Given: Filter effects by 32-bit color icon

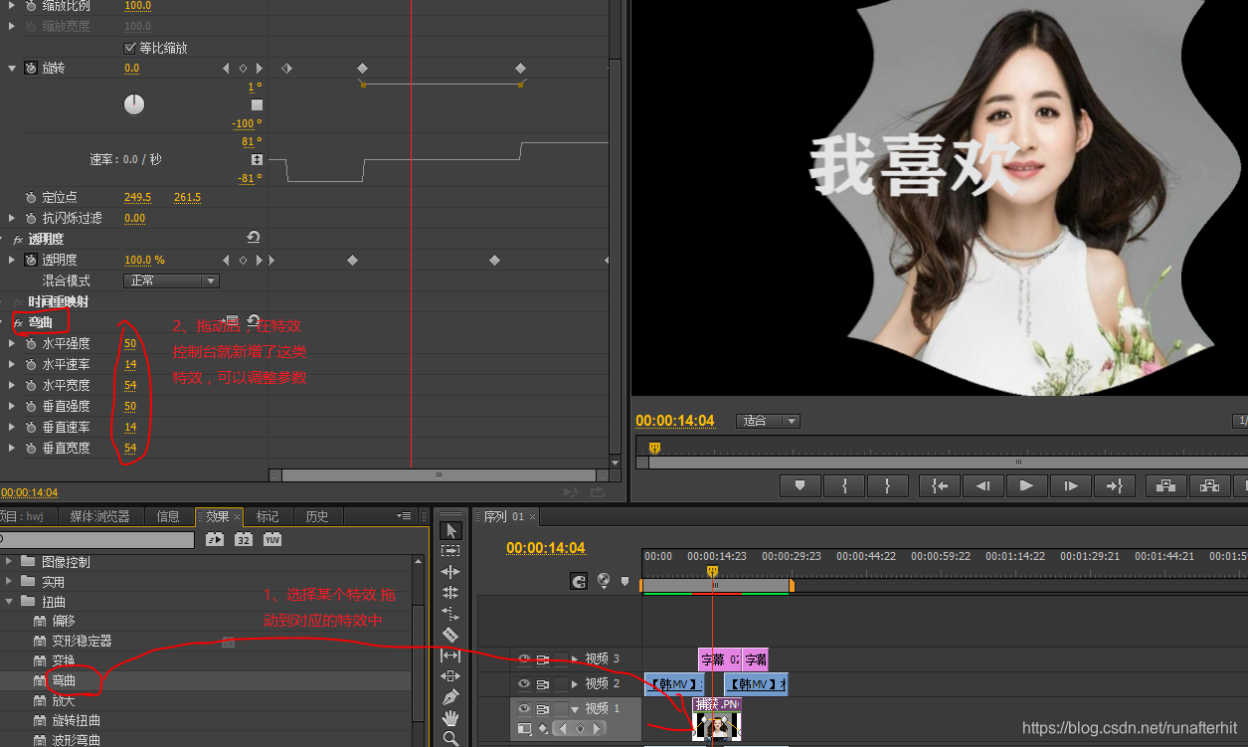Looking at the screenshot, I should pos(244,539).
